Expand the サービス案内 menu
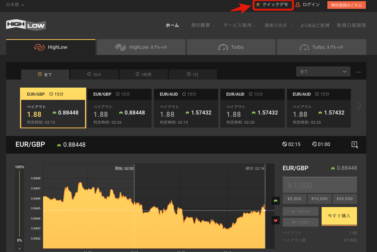The image size is (377, 252). point(240,25)
